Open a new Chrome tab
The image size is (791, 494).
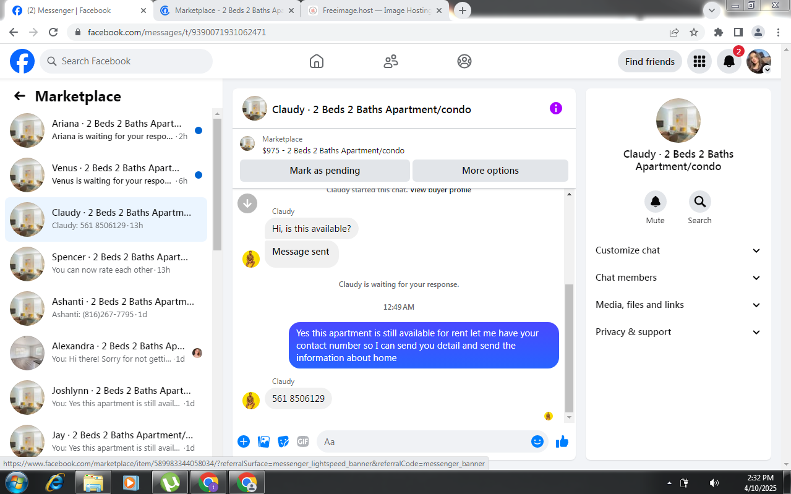(463, 11)
